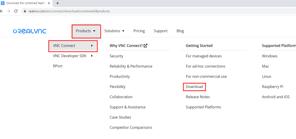The width and height of the screenshot is (296, 139).
Task: Open the Flexibility link
Action: 118,87
